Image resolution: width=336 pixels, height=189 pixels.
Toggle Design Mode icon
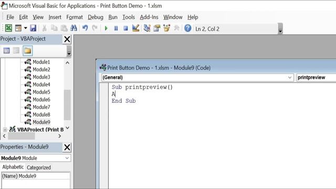(136, 28)
